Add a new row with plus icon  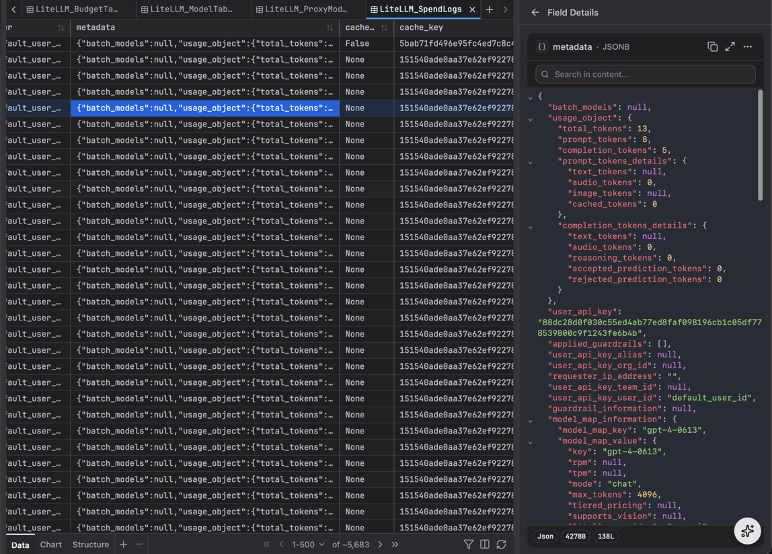tap(124, 544)
